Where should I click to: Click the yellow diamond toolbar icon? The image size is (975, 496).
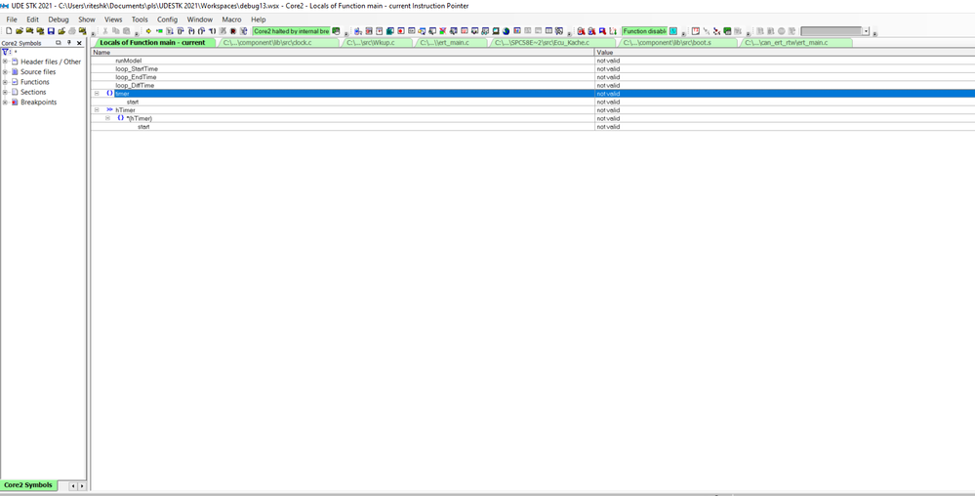(148, 31)
